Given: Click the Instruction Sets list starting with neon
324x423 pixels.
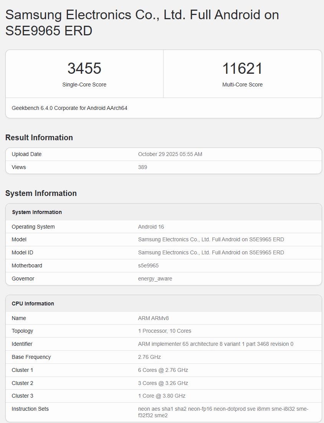Looking at the screenshot, I should coord(223,412).
